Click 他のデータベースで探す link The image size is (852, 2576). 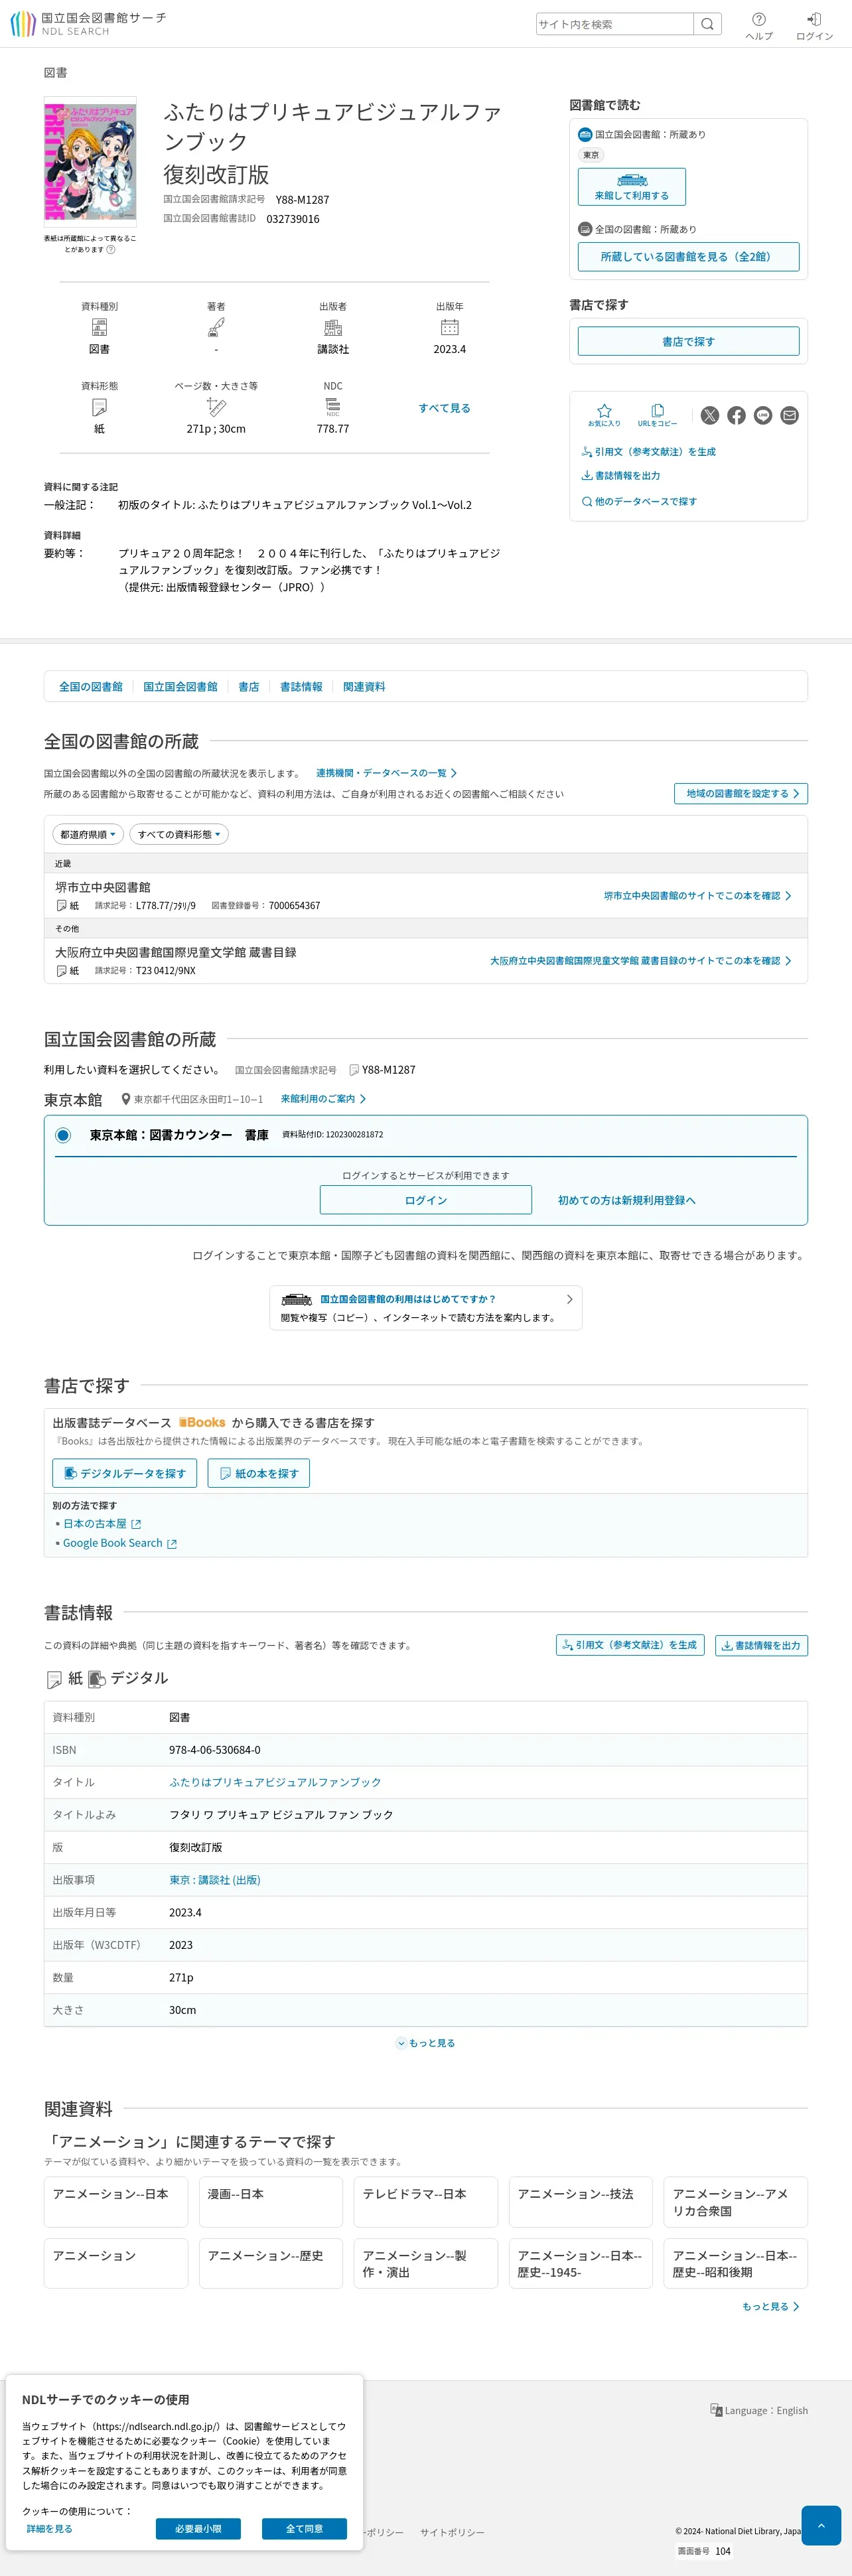pyautogui.click(x=639, y=502)
